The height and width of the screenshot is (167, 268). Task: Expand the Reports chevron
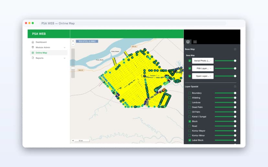tap(65, 58)
